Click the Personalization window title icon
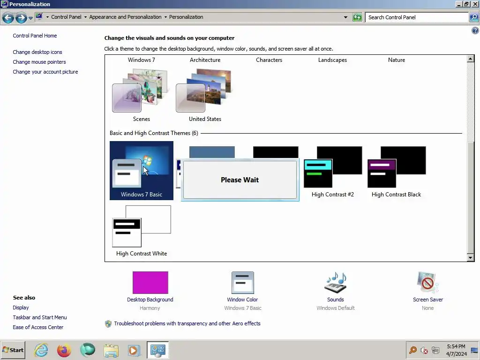The width and height of the screenshot is (480, 360). [5, 4]
